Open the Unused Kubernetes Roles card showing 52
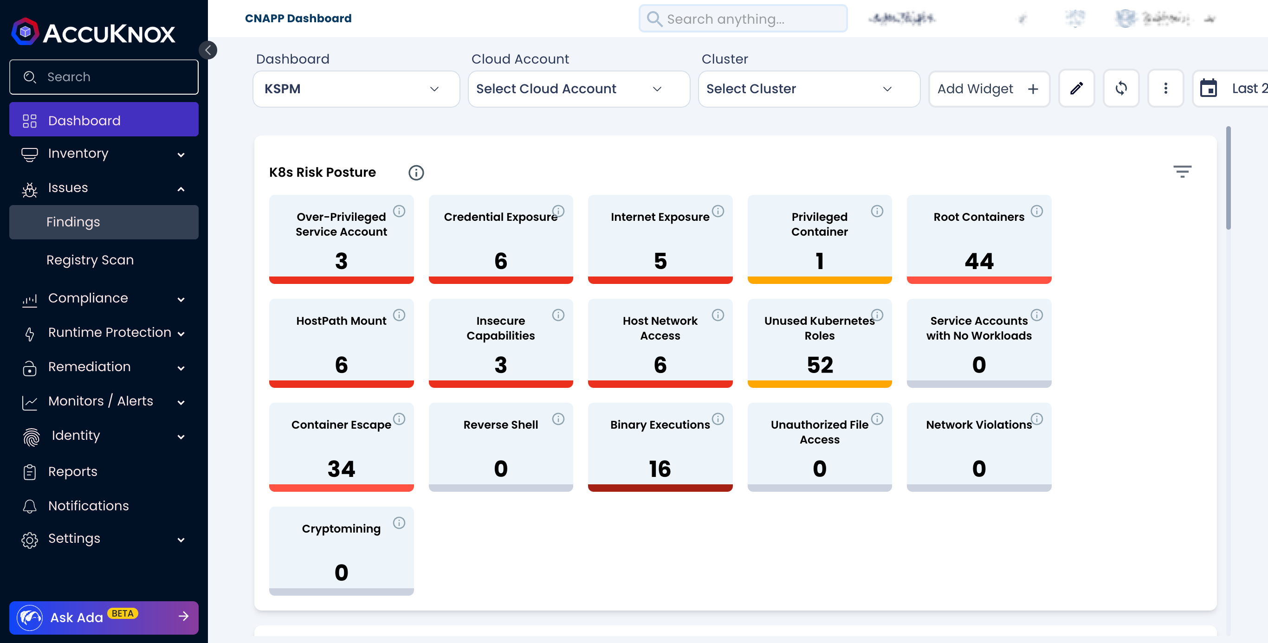 819,343
